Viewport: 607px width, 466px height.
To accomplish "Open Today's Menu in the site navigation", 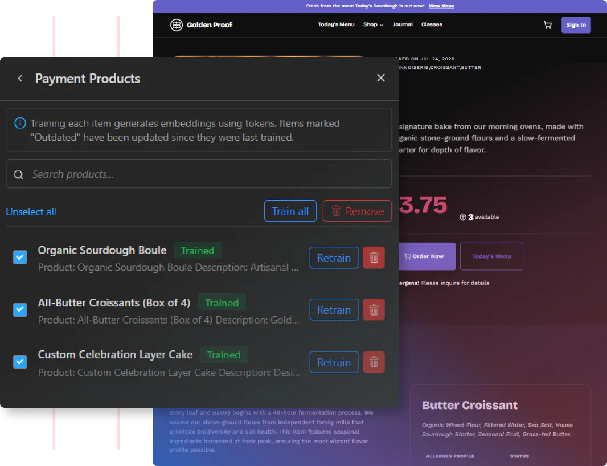I will pyautogui.click(x=336, y=24).
